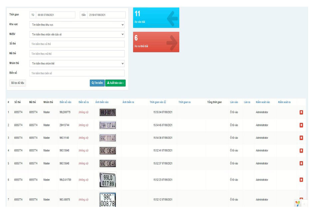Sort by Biển số vào column header

point(65,102)
